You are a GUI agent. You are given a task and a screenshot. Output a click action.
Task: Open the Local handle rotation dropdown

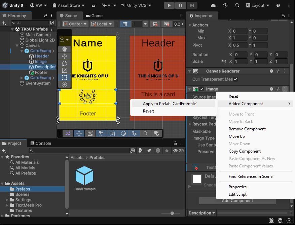[101, 24]
